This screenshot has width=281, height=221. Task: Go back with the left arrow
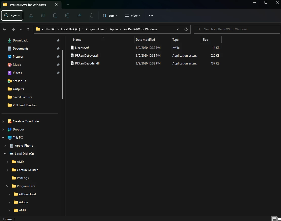pyautogui.click(x=5, y=29)
